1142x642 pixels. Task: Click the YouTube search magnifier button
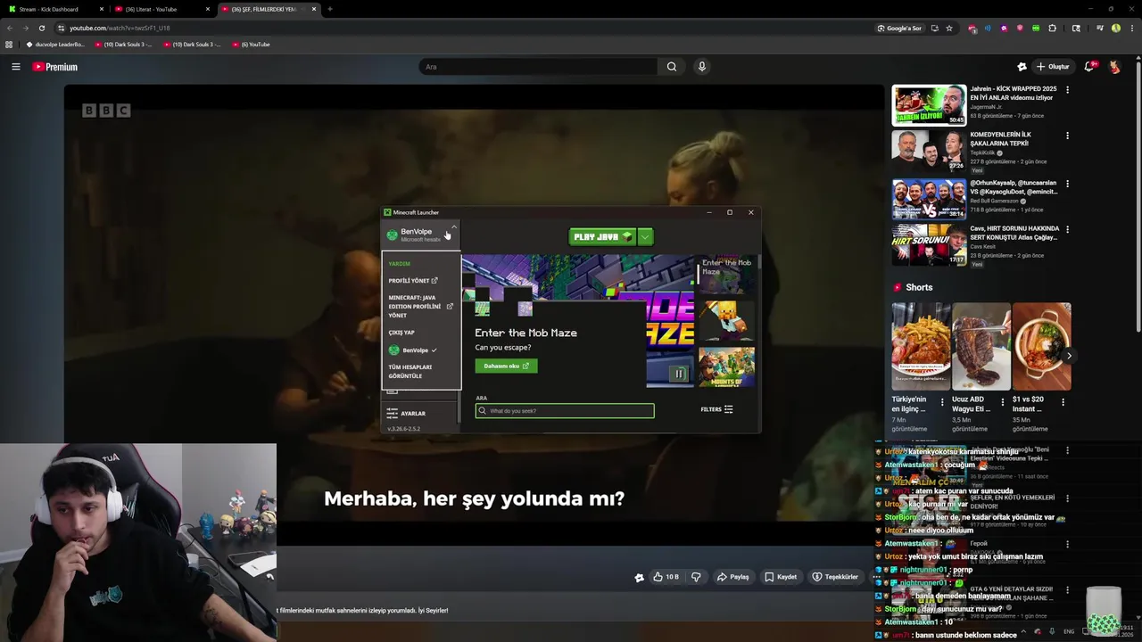click(672, 67)
